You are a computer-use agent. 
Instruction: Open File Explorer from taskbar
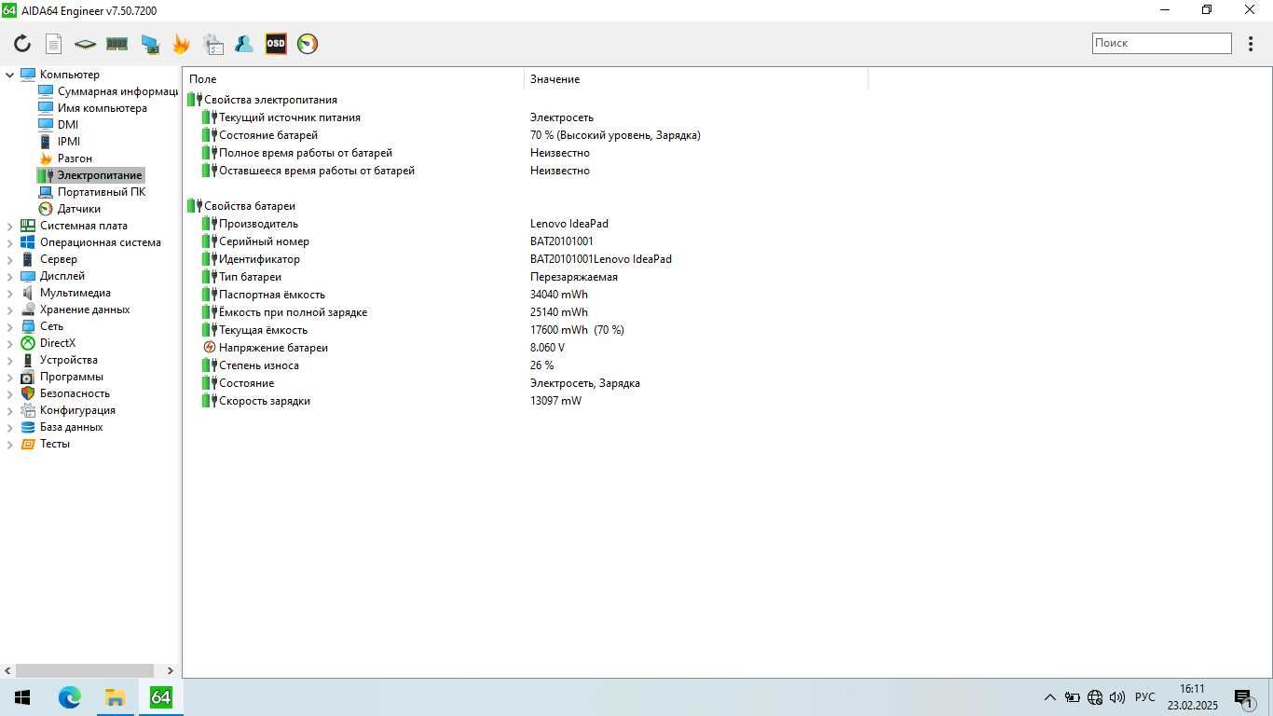(115, 697)
